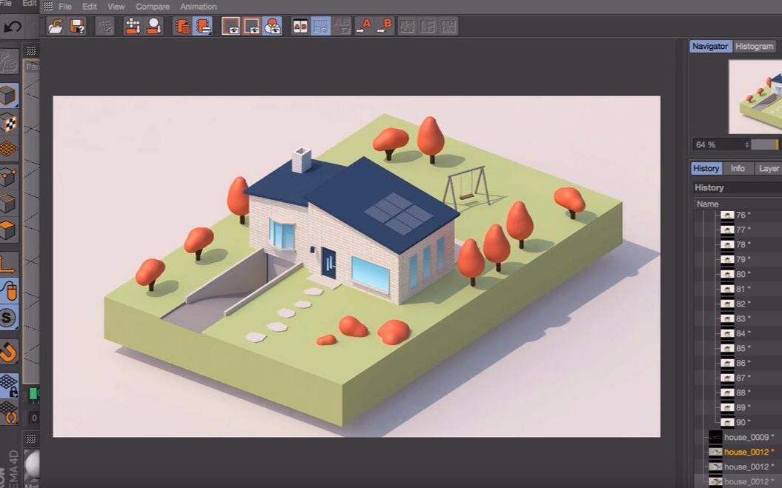Screen dimensions: 782x488
Task: Open an image file from the toolbar
Action: coord(58,27)
